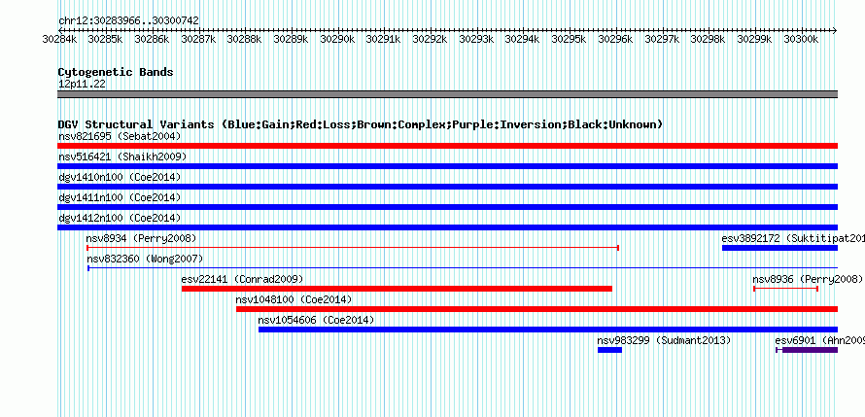Click the dgv1411n100 blue gain bar

click(x=447, y=207)
